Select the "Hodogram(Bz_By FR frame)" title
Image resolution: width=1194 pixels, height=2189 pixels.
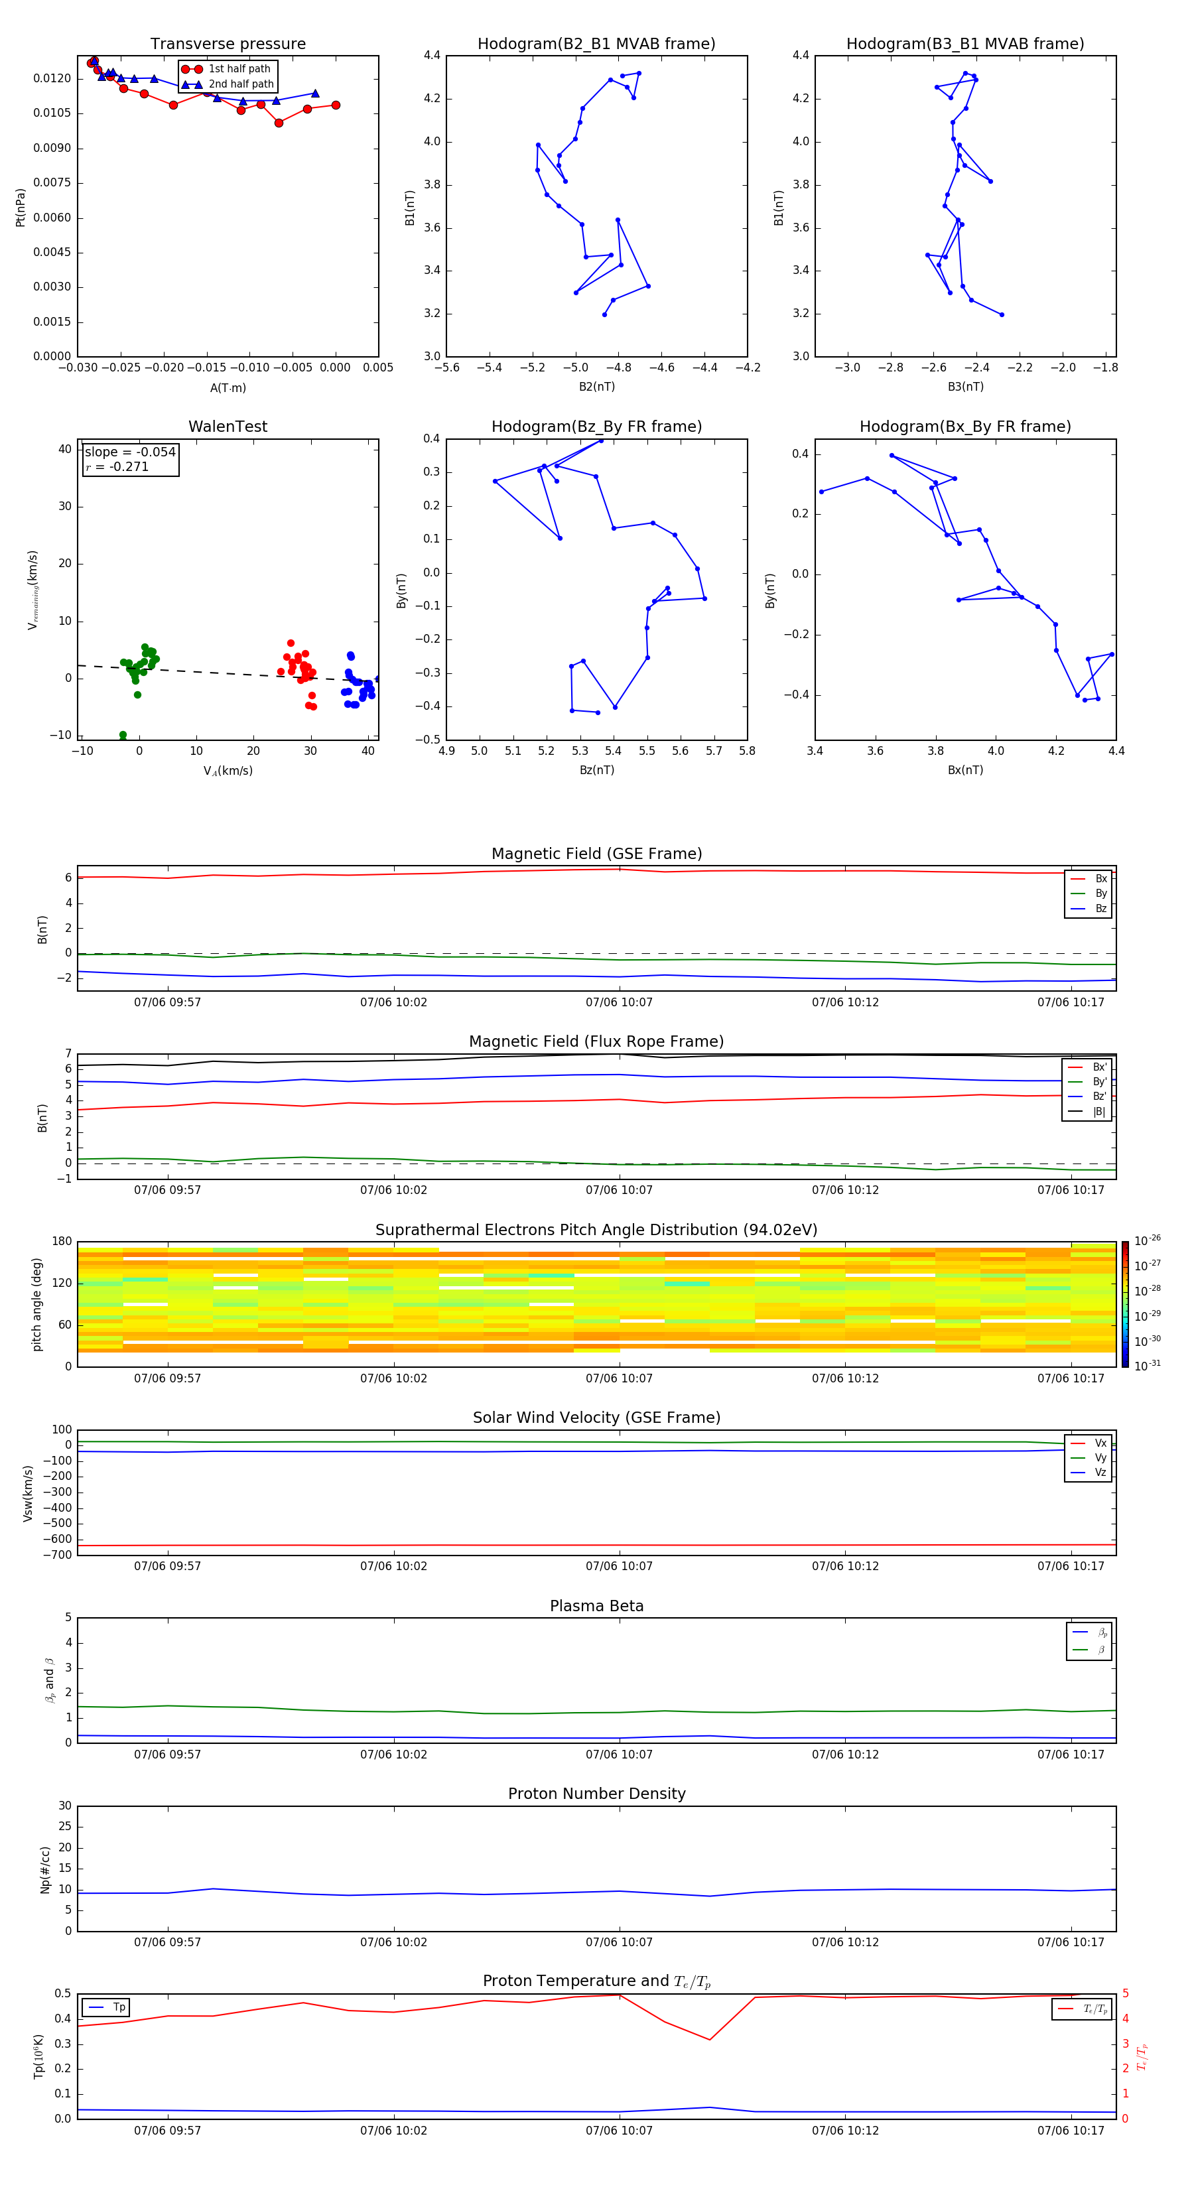(596, 427)
